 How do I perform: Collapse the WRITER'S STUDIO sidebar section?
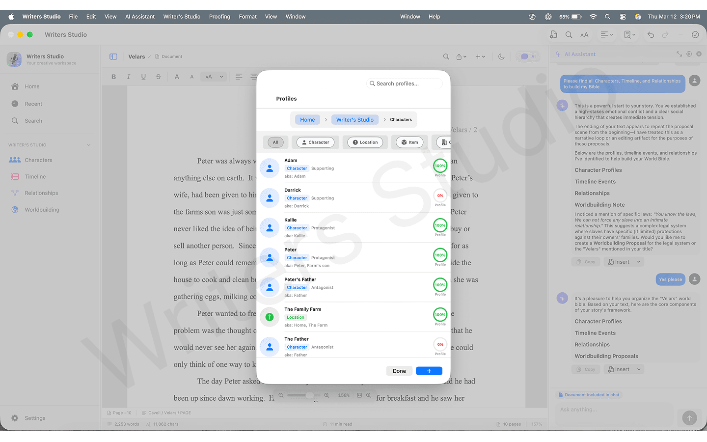89,145
